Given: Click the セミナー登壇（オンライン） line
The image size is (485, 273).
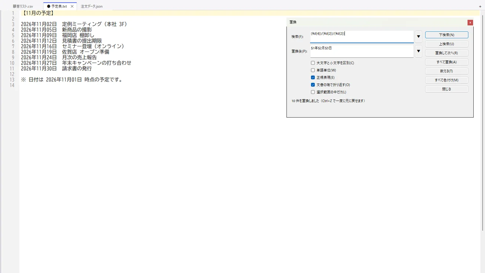Looking at the screenshot, I should coord(73,46).
